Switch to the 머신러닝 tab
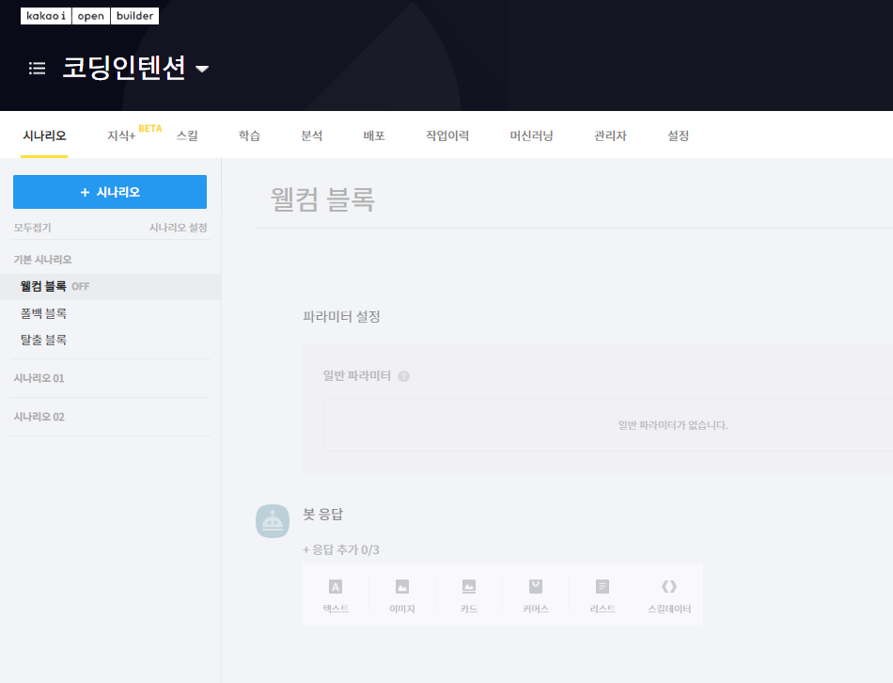This screenshot has width=893, height=683. pos(531,135)
